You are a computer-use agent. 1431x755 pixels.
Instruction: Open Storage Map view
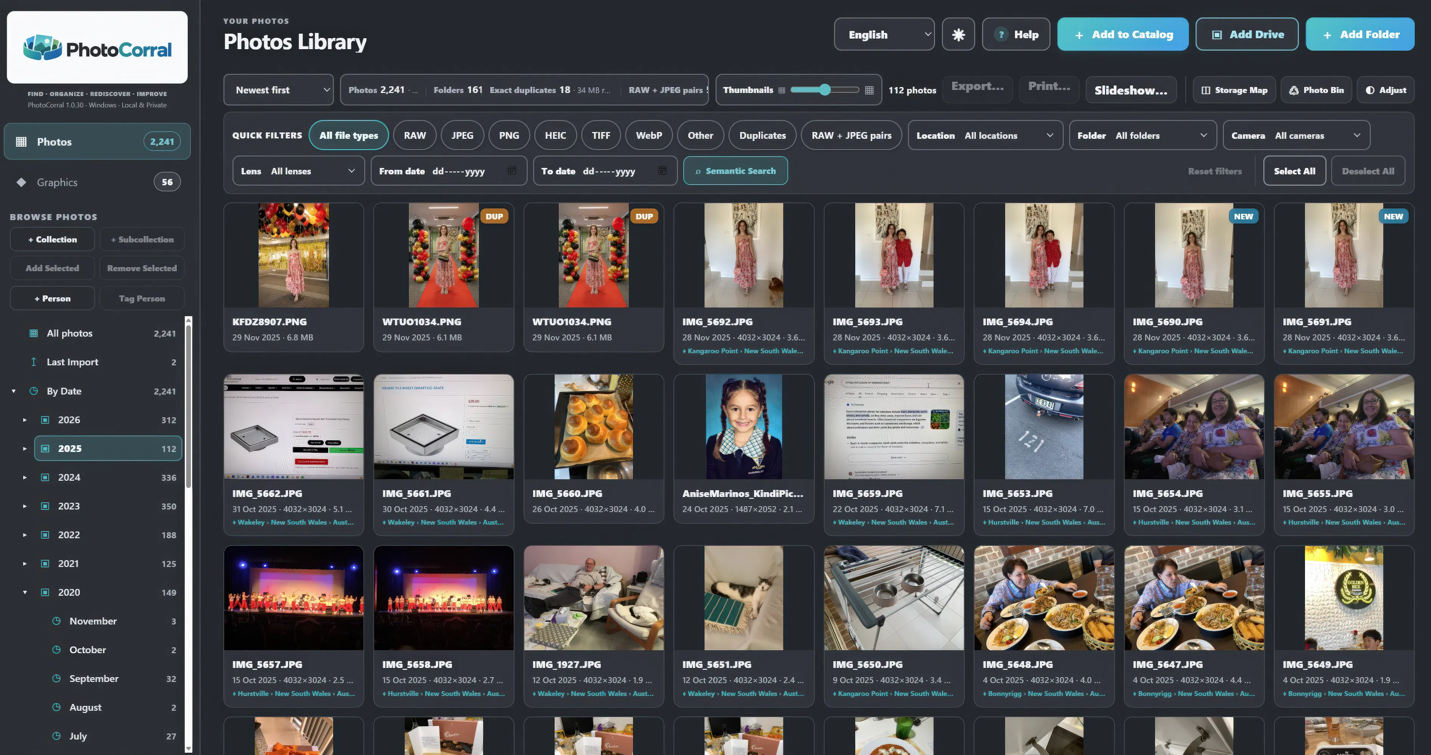[x=1234, y=90]
